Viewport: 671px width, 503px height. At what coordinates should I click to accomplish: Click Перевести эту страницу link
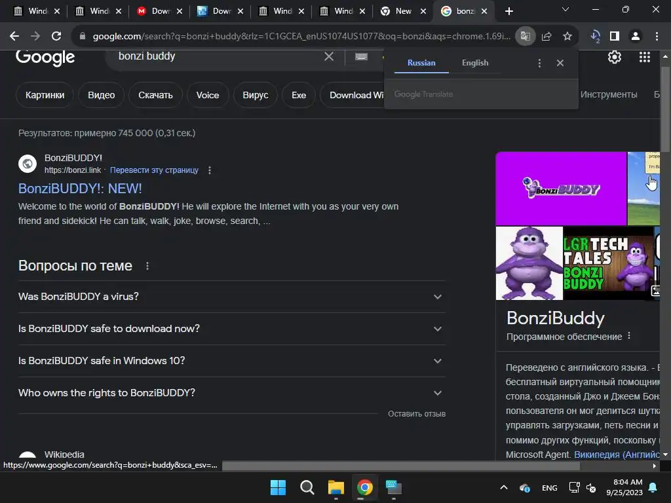point(154,170)
